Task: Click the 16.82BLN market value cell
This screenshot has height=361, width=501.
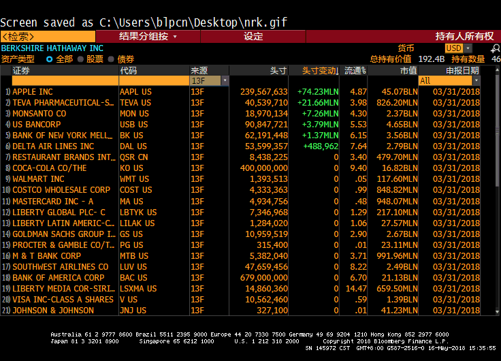Action: pyautogui.click(x=400, y=168)
